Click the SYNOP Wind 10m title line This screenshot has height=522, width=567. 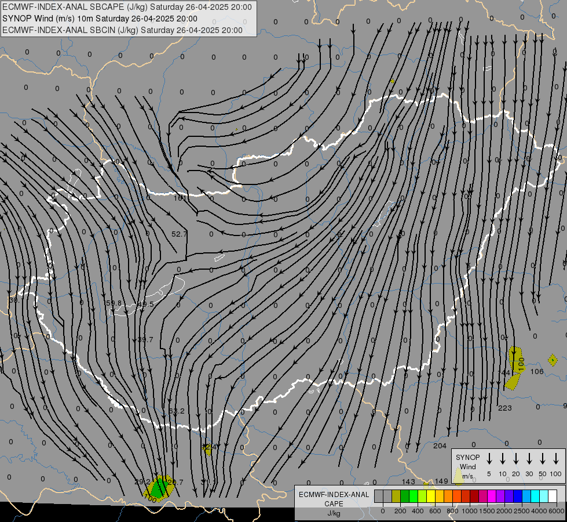(x=100, y=19)
